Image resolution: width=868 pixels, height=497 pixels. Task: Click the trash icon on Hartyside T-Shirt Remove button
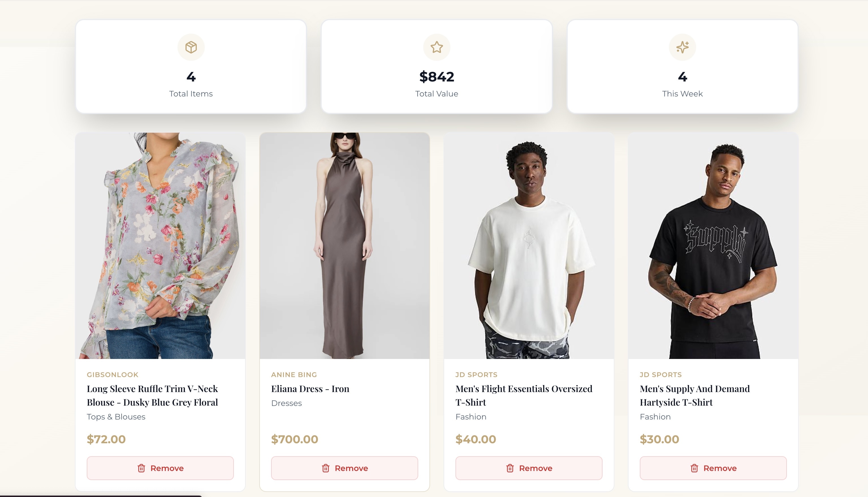[x=694, y=468]
